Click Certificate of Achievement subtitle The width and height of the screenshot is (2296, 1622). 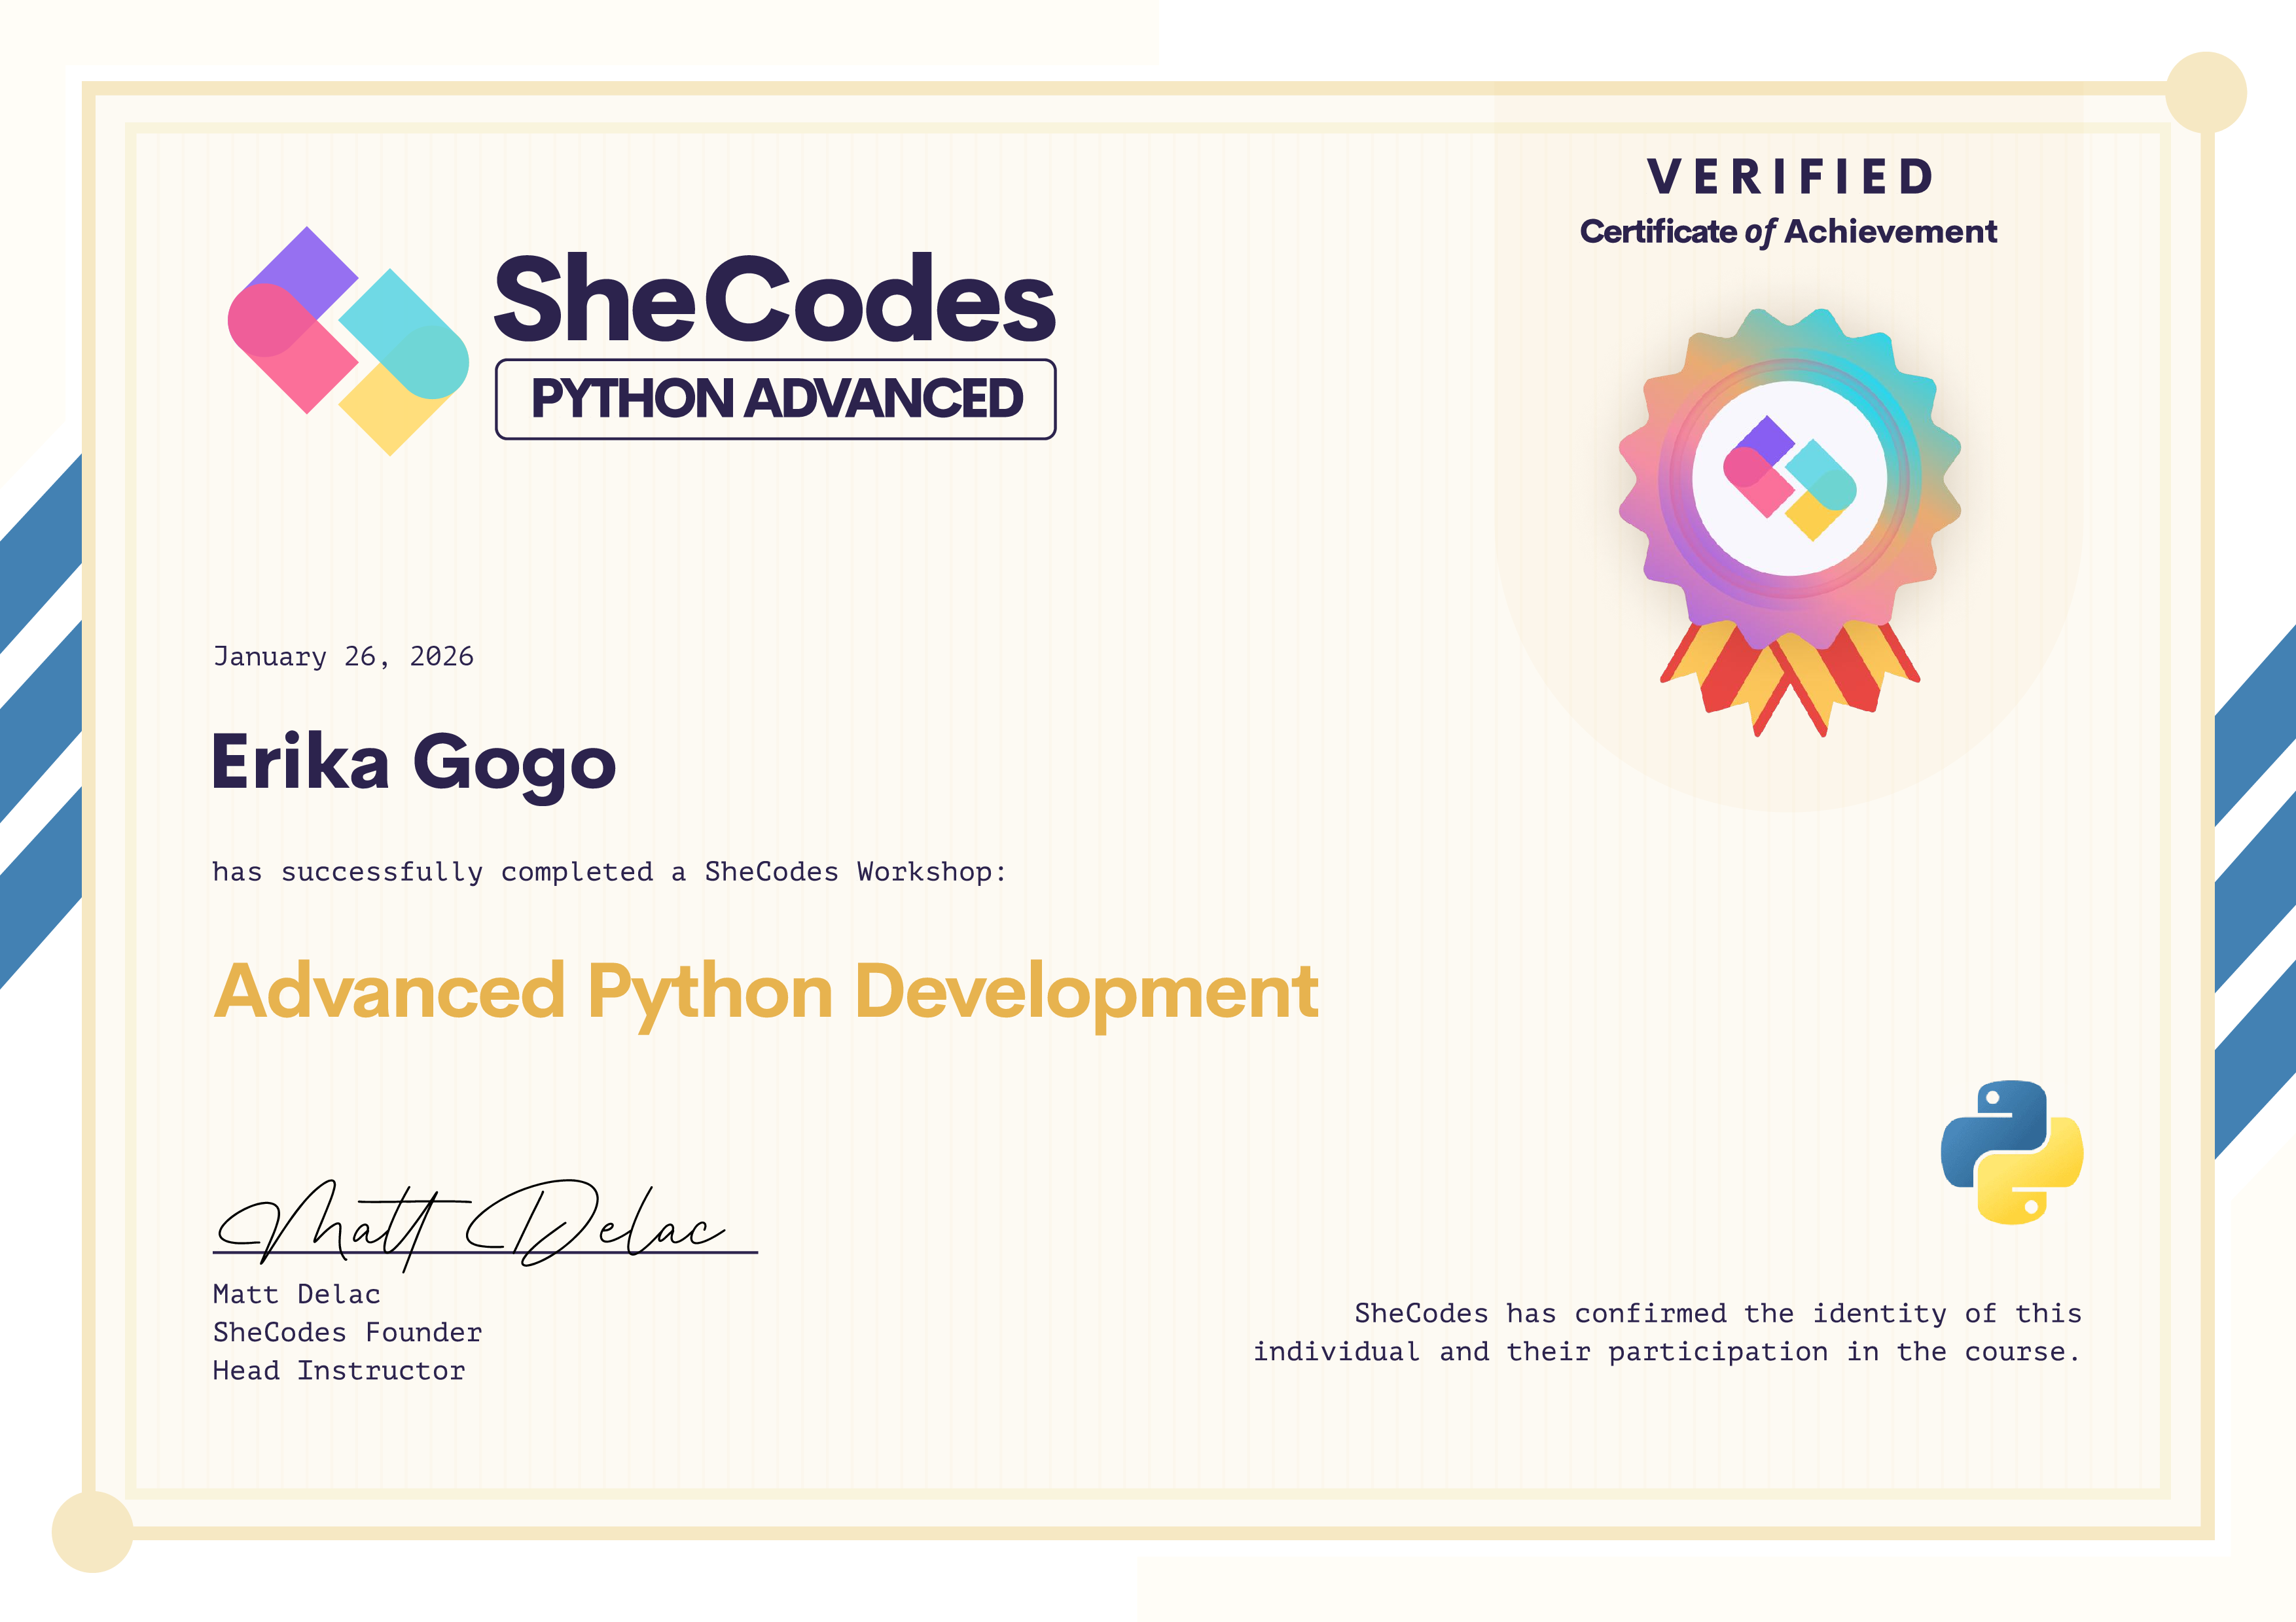coord(1788,232)
